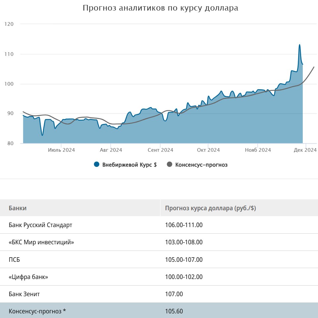The image size is (318, 318).
Task: Click the highlighted Консенсус-прогноз * row label
Action: (x=37, y=311)
